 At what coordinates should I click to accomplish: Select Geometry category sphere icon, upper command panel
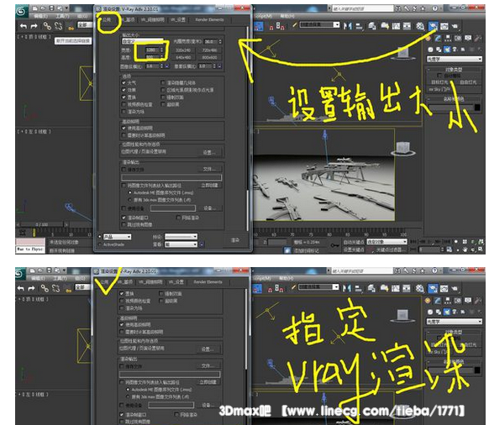430,50
